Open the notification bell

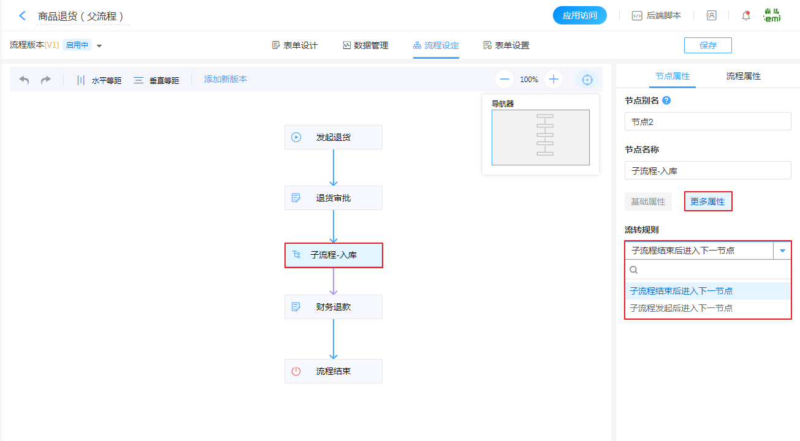click(746, 16)
